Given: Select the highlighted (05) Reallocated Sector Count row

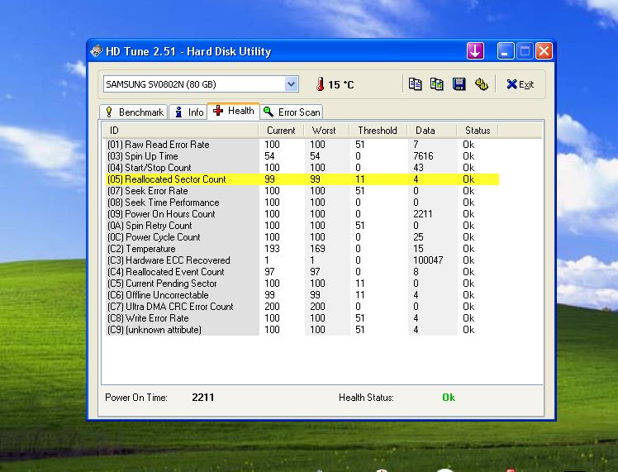Looking at the screenshot, I should tap(302, 179).
